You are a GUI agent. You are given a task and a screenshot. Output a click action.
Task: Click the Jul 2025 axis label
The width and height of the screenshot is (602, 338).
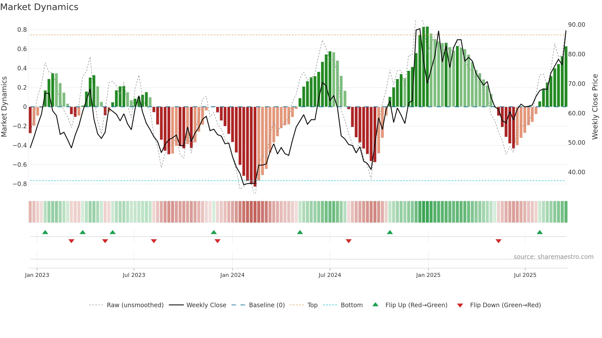525,275
